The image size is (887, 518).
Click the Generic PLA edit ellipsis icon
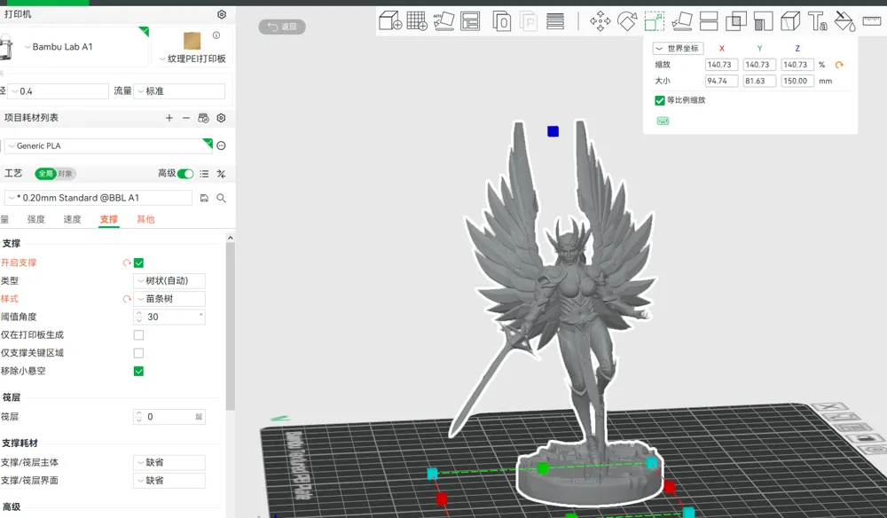click(x=221, y=145)
